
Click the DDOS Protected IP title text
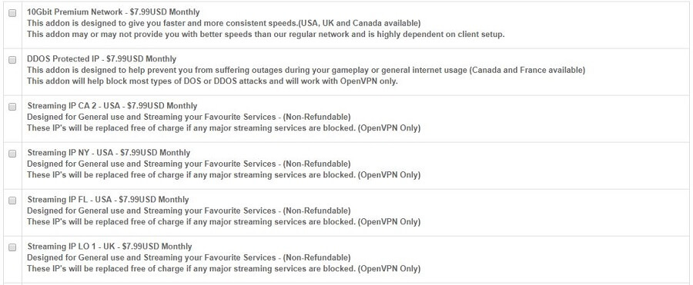[102, 59]
